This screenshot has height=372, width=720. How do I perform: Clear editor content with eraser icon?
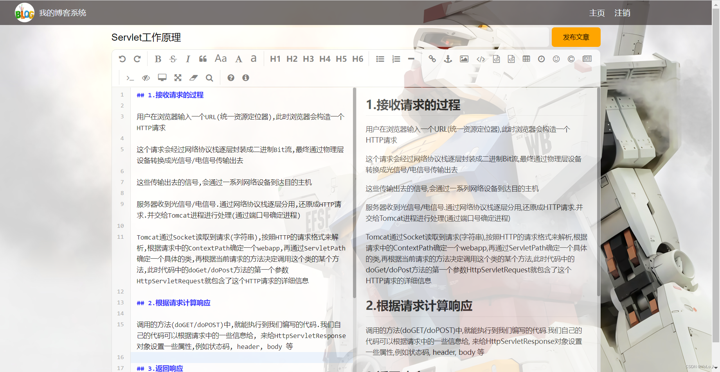click(193, 78)
